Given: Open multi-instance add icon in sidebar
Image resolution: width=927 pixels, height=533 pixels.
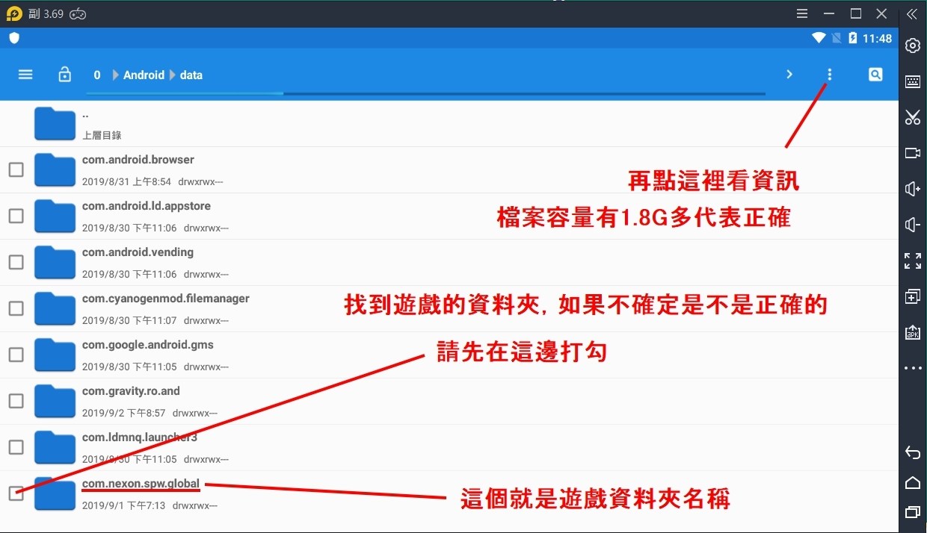Looking at the screenshot, I should 913,296.
